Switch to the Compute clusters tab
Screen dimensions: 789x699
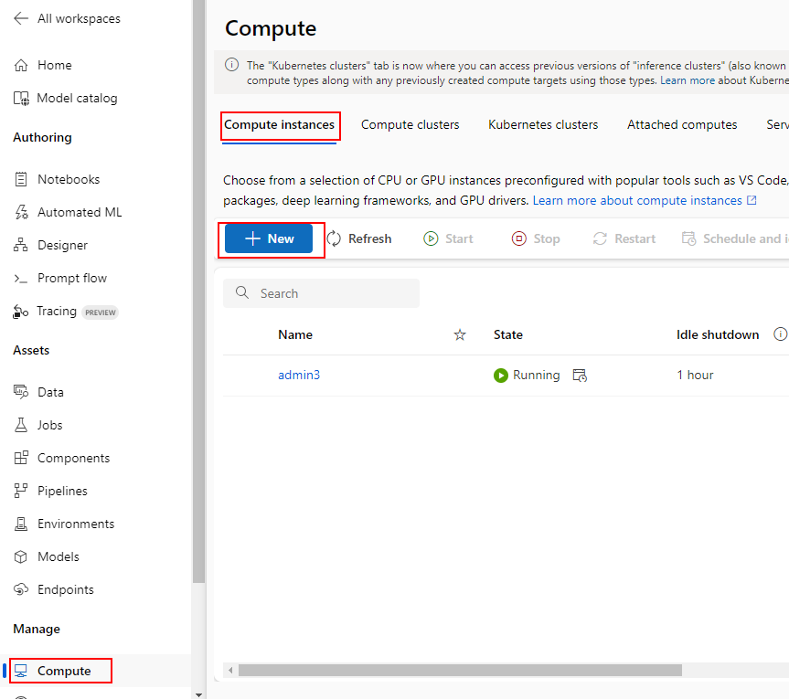pos(410,124)
